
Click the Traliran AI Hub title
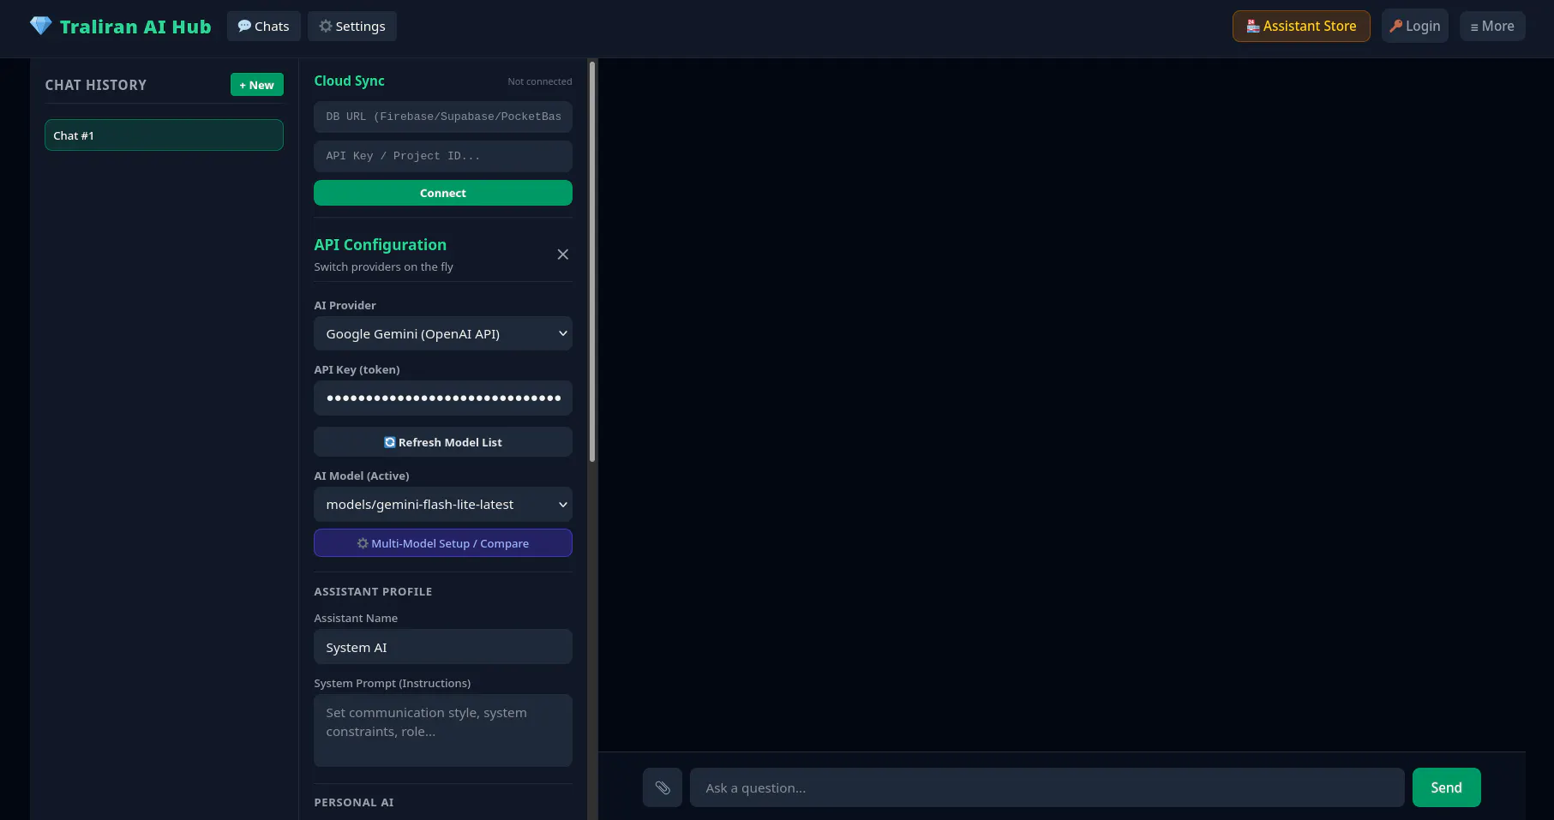point(135,27)
